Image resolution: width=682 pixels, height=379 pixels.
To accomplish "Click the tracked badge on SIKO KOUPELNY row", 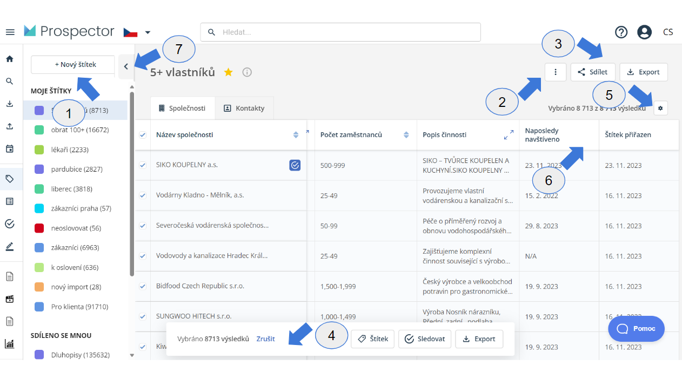I will click(x=295, y=165).
